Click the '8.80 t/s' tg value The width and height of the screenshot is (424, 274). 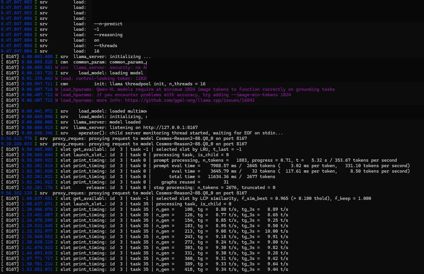point(226,209)
